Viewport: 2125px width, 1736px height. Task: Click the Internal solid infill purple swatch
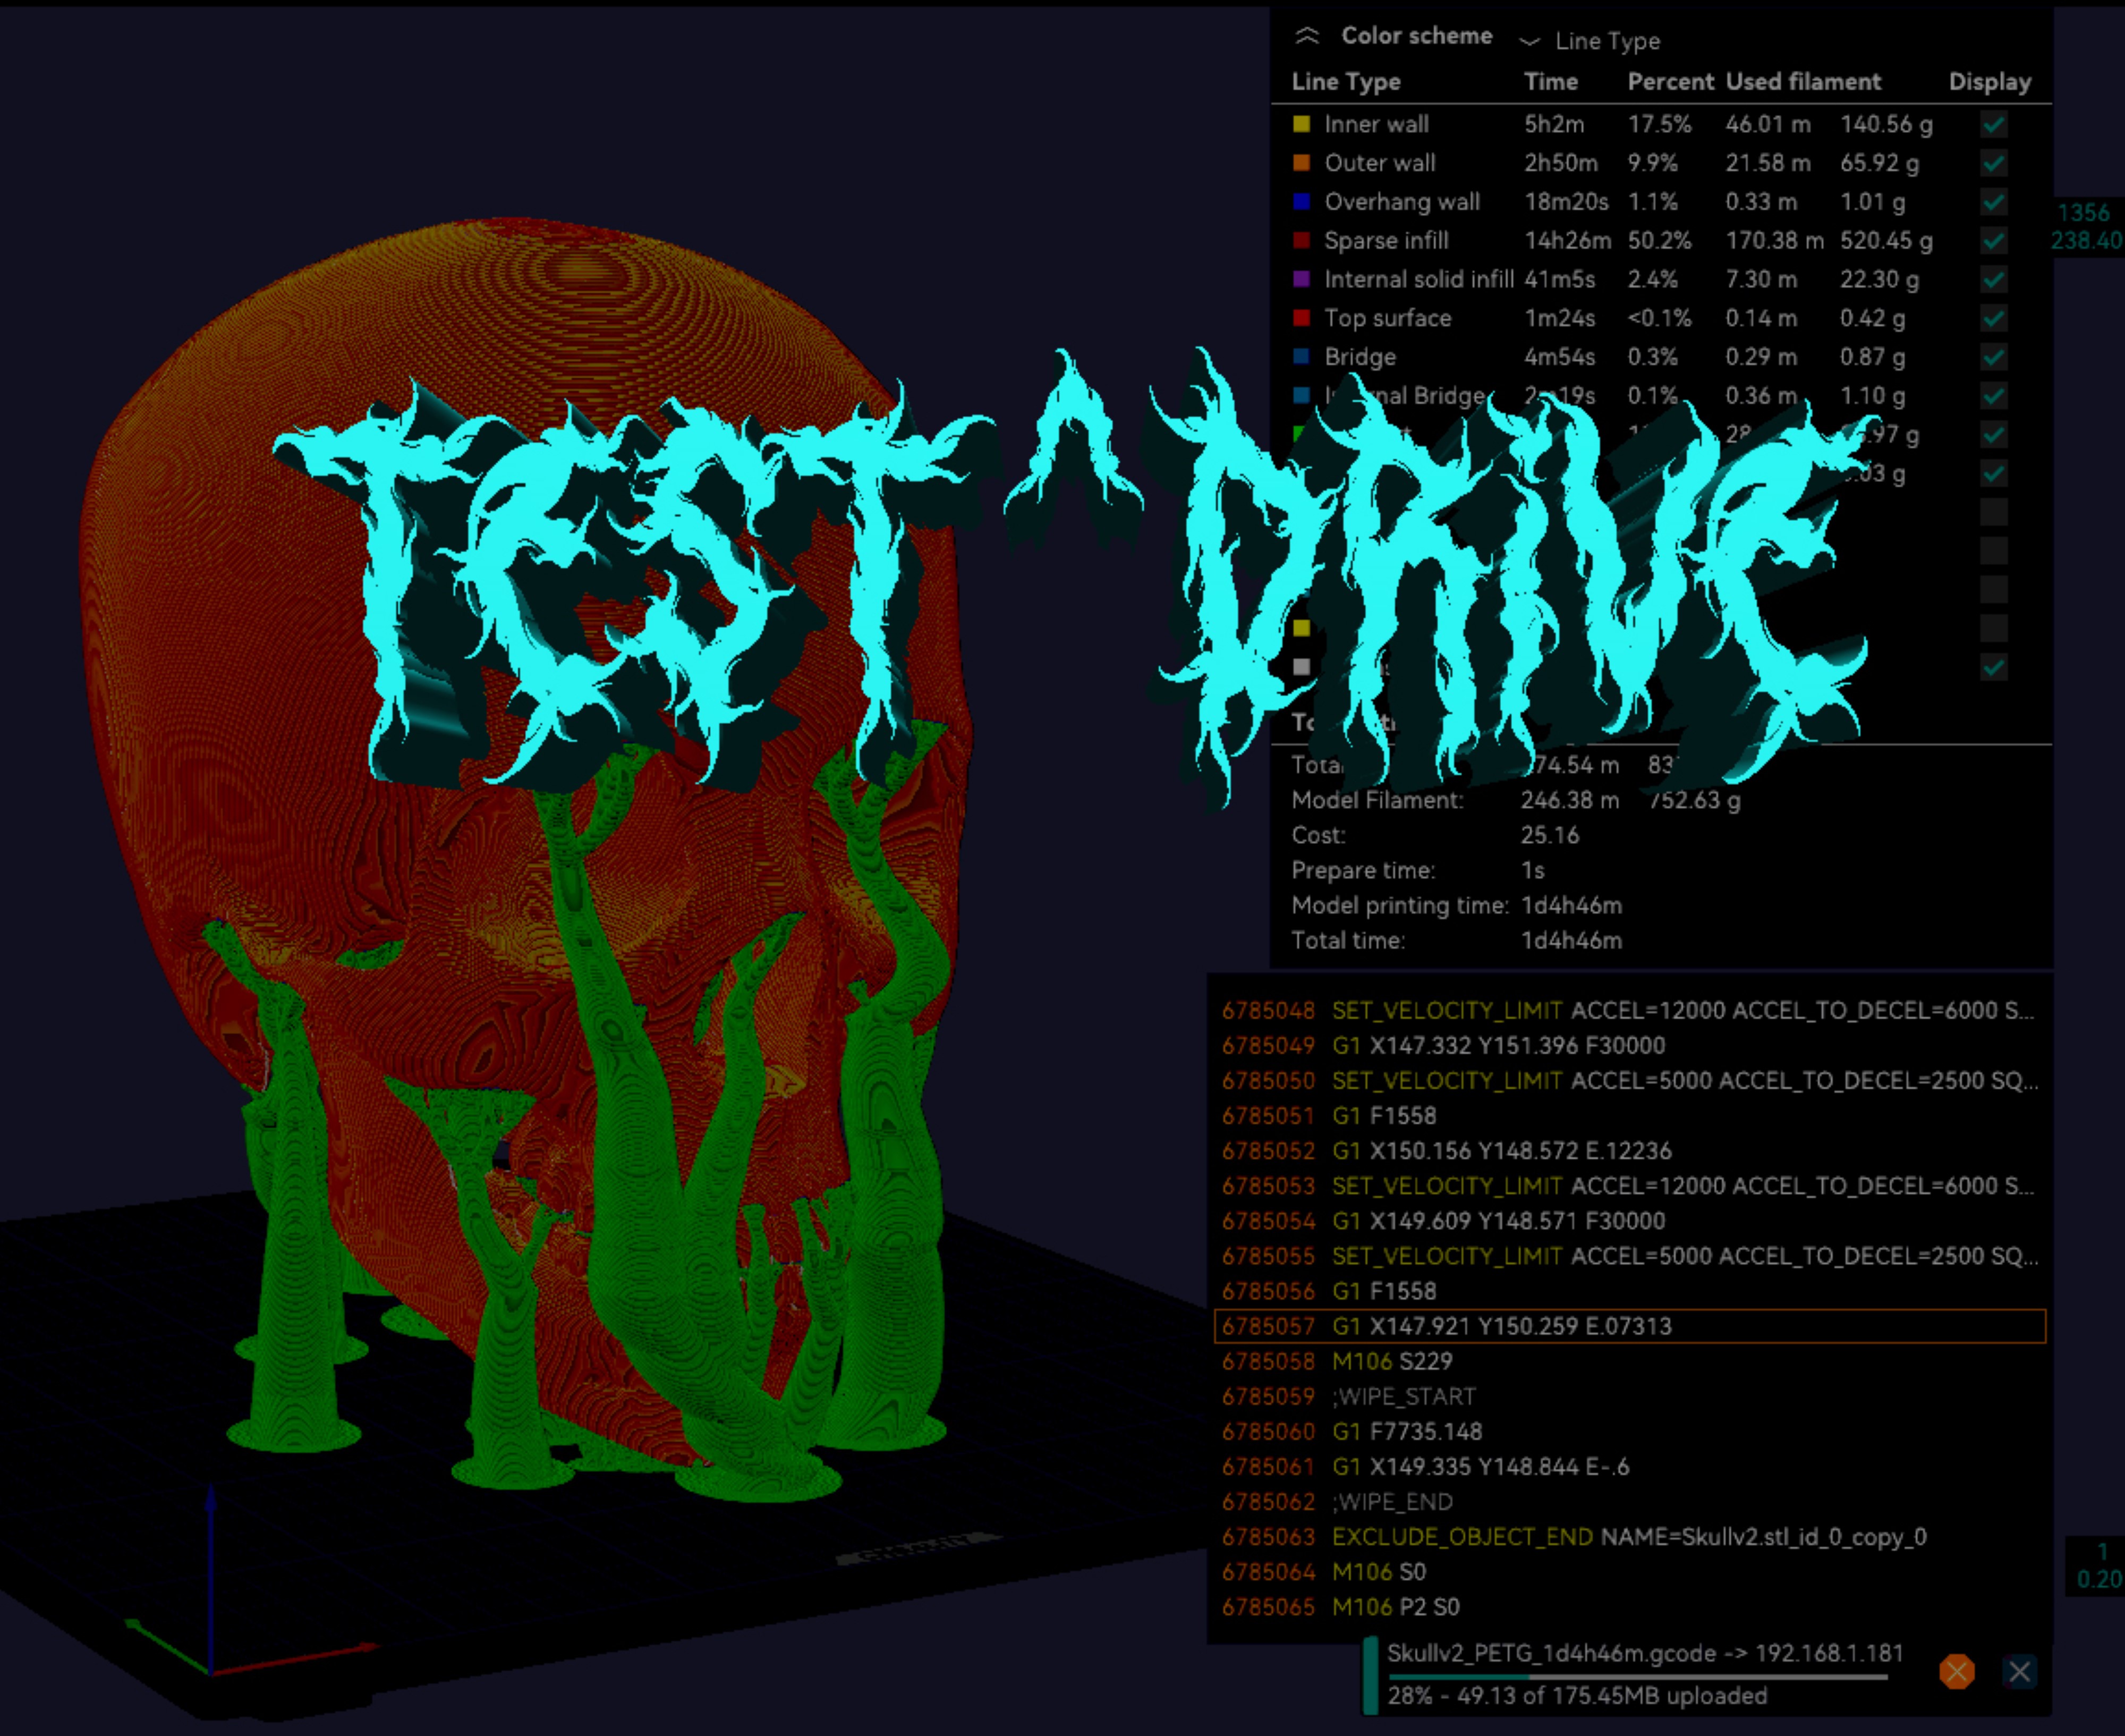click(1302, 279)
